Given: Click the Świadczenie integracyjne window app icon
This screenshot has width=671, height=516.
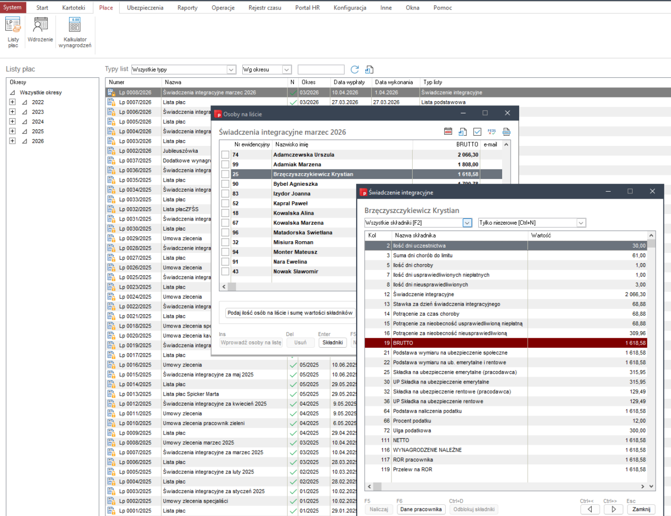Looking at the screenshot, I should tap(363, 192).
